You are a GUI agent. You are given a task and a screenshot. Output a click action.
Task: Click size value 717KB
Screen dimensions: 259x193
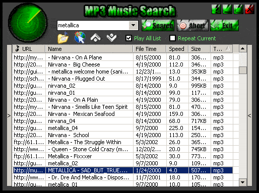199,121
